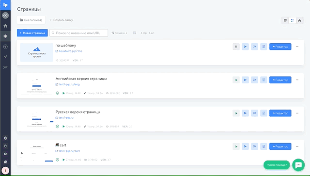310x176 pixels.
Task: Publish 'Русская версия страницы' with play button
Action: point(236,113)
